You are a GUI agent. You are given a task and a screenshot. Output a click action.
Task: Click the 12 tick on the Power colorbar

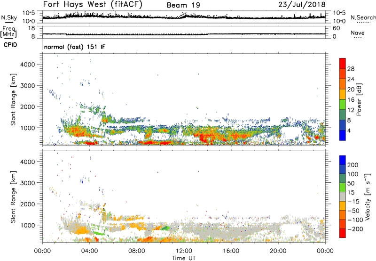tap(351, 110)
